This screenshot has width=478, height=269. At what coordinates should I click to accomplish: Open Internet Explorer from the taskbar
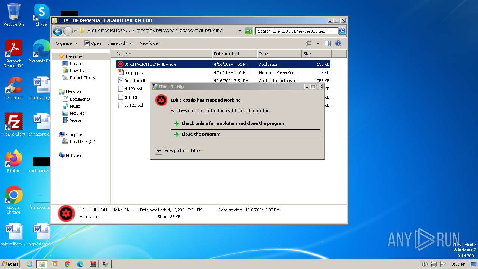point(30,264)
